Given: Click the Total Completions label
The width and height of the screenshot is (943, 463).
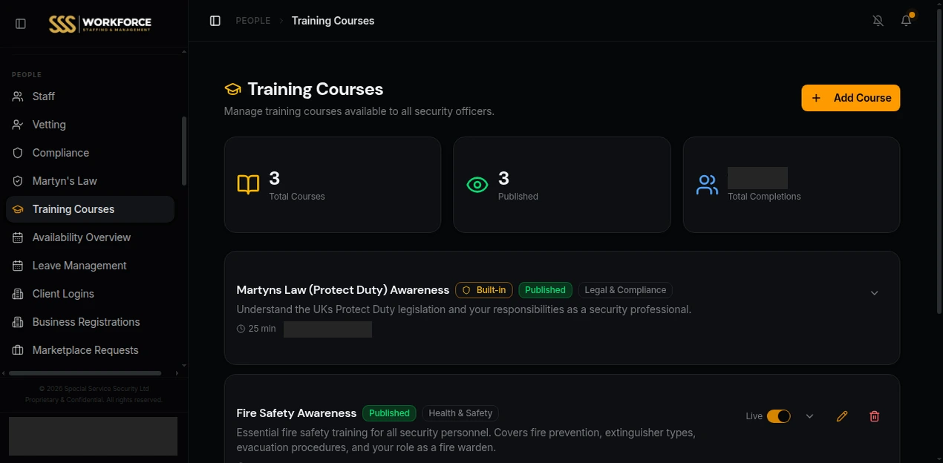Looking at the screenshot, I should (764, 197).
